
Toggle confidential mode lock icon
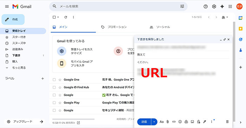coord(199,122)
